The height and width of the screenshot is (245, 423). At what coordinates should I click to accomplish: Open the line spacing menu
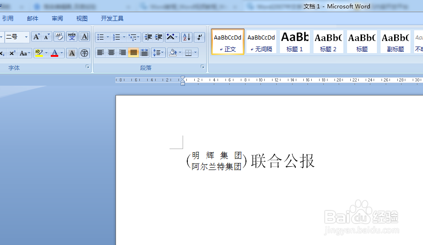(158, 53)
